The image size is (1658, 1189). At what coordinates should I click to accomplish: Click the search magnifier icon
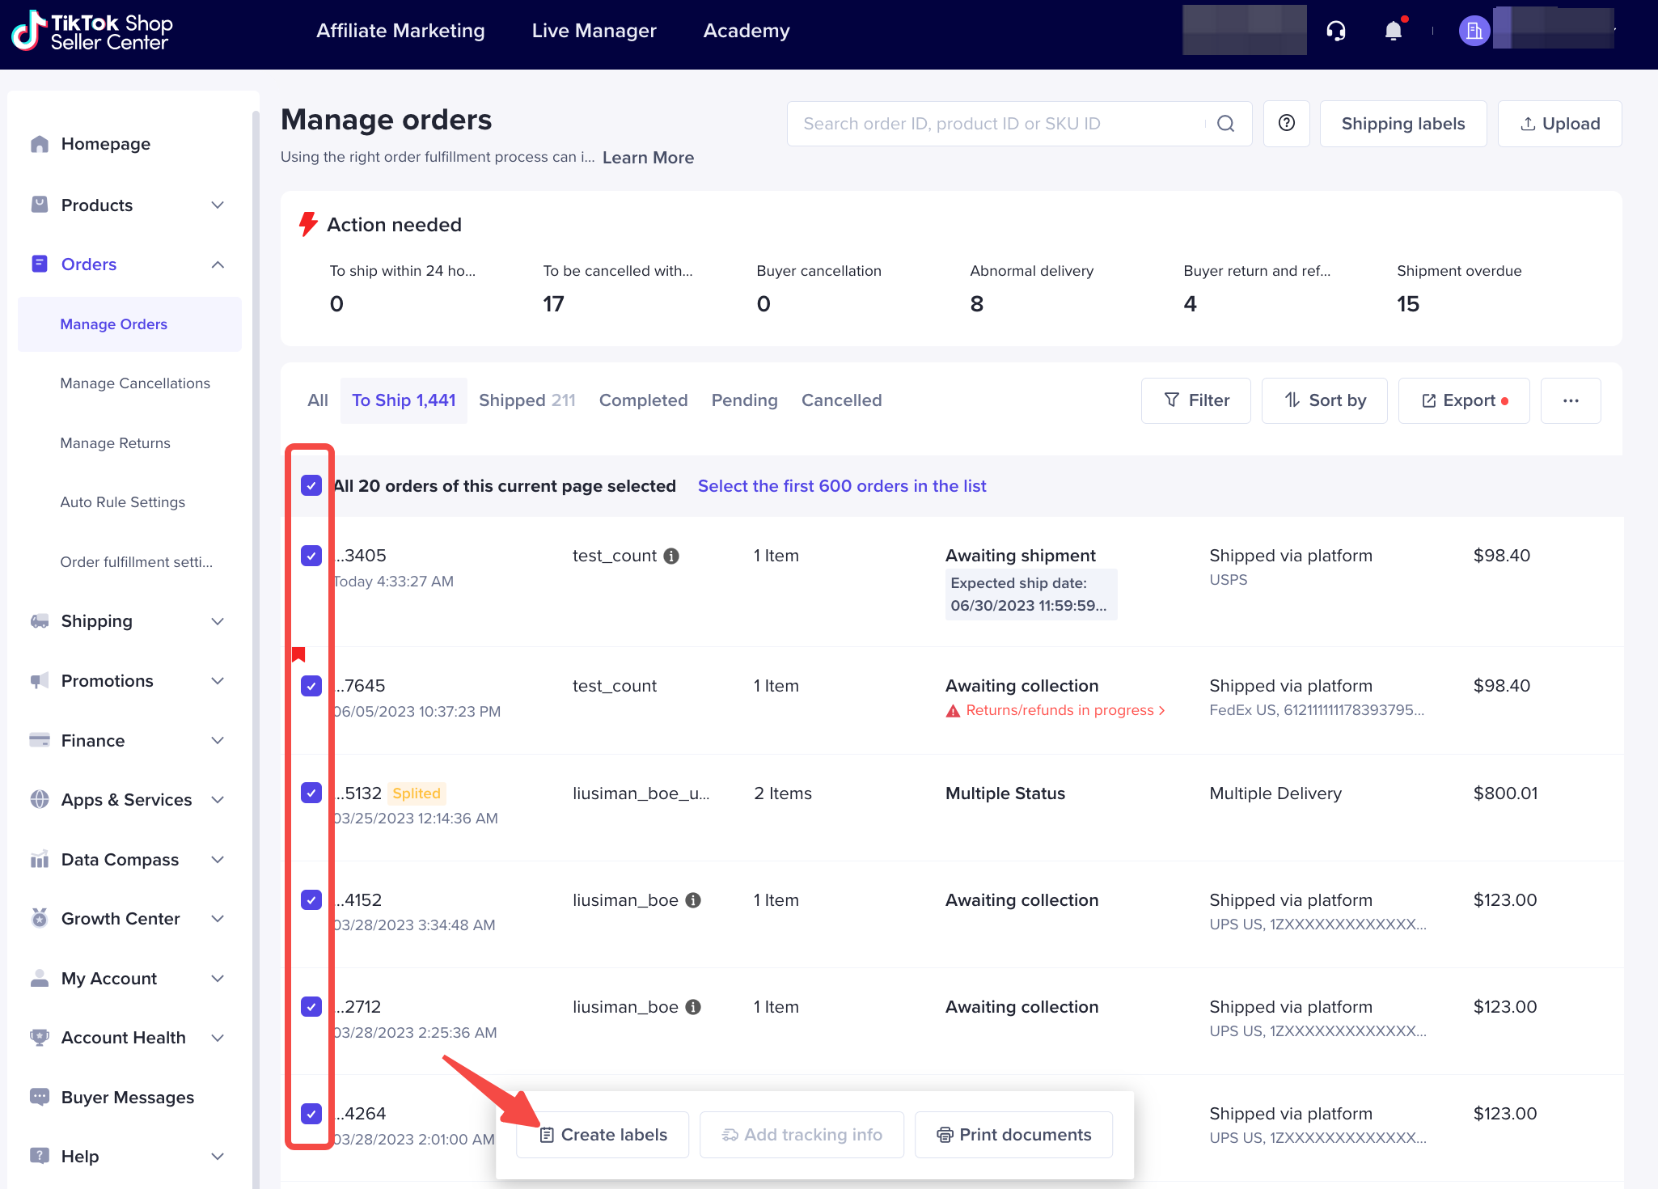[x=1225, y=124]
